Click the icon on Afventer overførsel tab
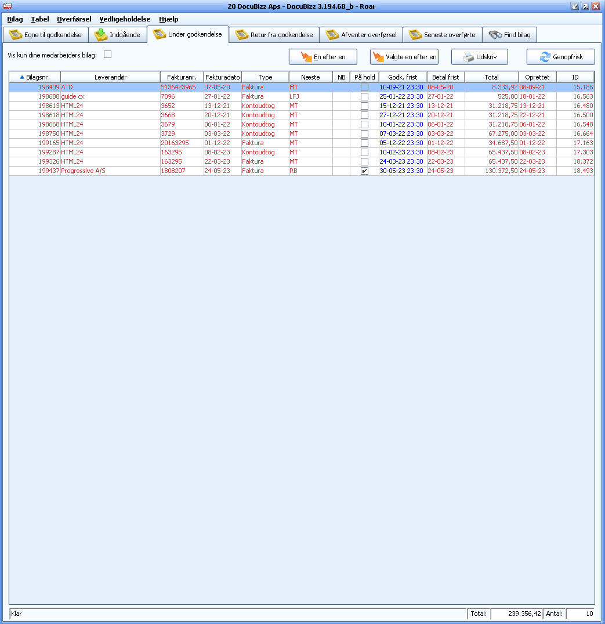 click(332, 35)
